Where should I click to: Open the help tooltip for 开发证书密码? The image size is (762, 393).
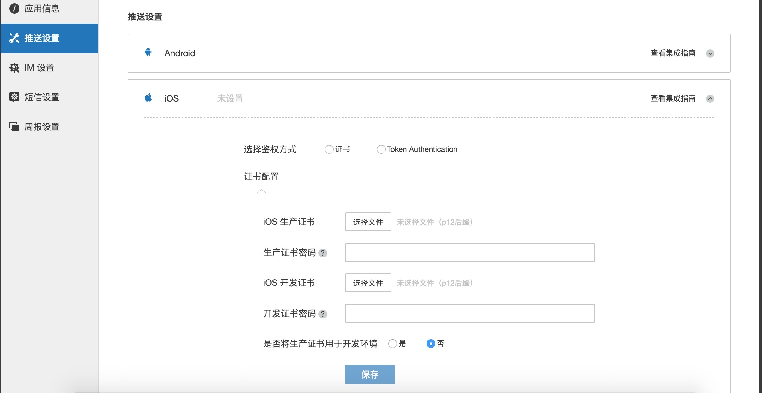point(324,313)
